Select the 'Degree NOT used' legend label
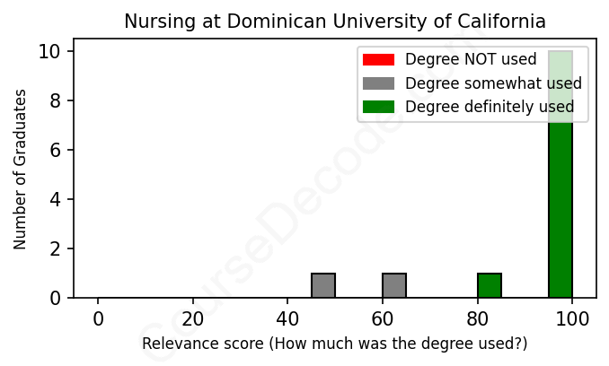The height and width of the screenshot is (366, 609). (x=471, y=60)
